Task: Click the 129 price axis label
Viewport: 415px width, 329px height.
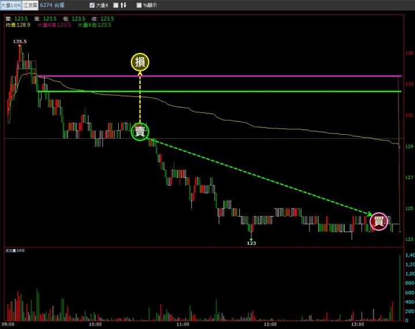Action: coord(409,146)
